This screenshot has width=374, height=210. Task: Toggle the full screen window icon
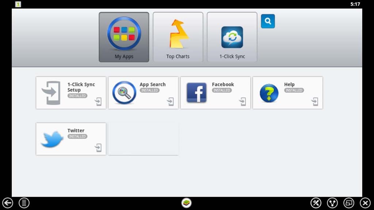point(349,203)
